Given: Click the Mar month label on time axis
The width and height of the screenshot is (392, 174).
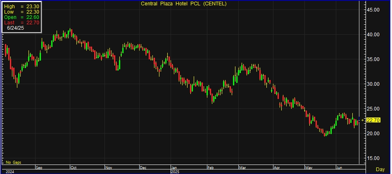Looking at the screenshot, I should [242, 167].
